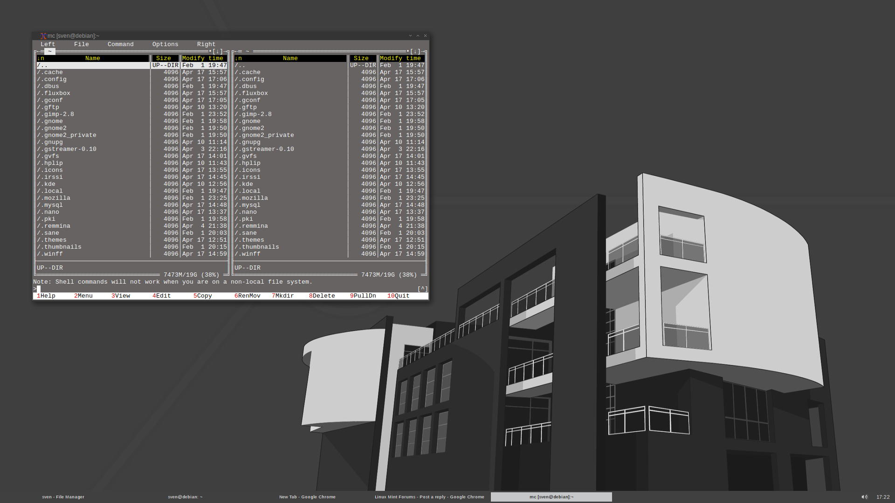Sort right panel by Name column
This screenshot has width=895, height=503.
click(290, 58)
